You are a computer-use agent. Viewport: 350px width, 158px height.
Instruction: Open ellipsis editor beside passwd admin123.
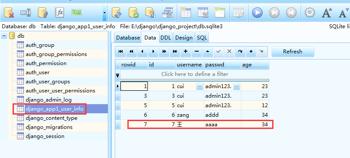237,86
